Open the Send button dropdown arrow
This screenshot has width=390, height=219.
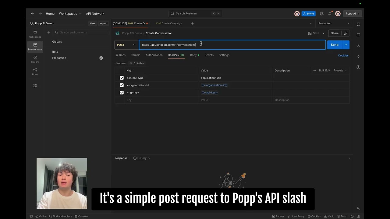point(346,45)
